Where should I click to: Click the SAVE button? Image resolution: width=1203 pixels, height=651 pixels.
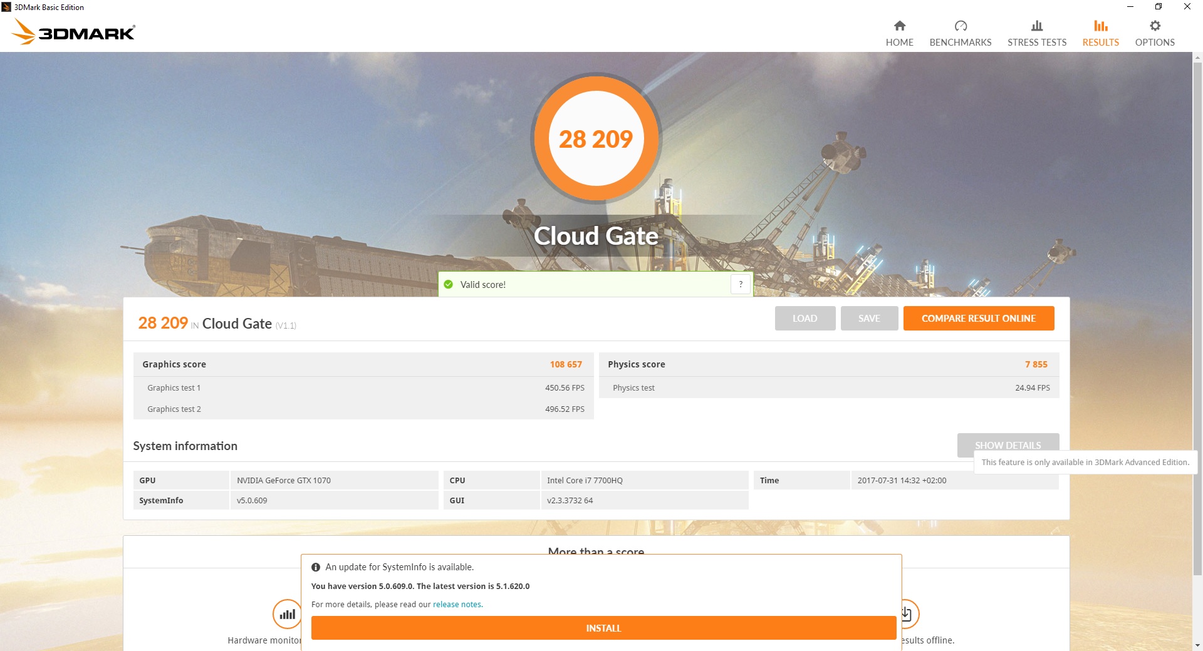(x=869, y=318)
